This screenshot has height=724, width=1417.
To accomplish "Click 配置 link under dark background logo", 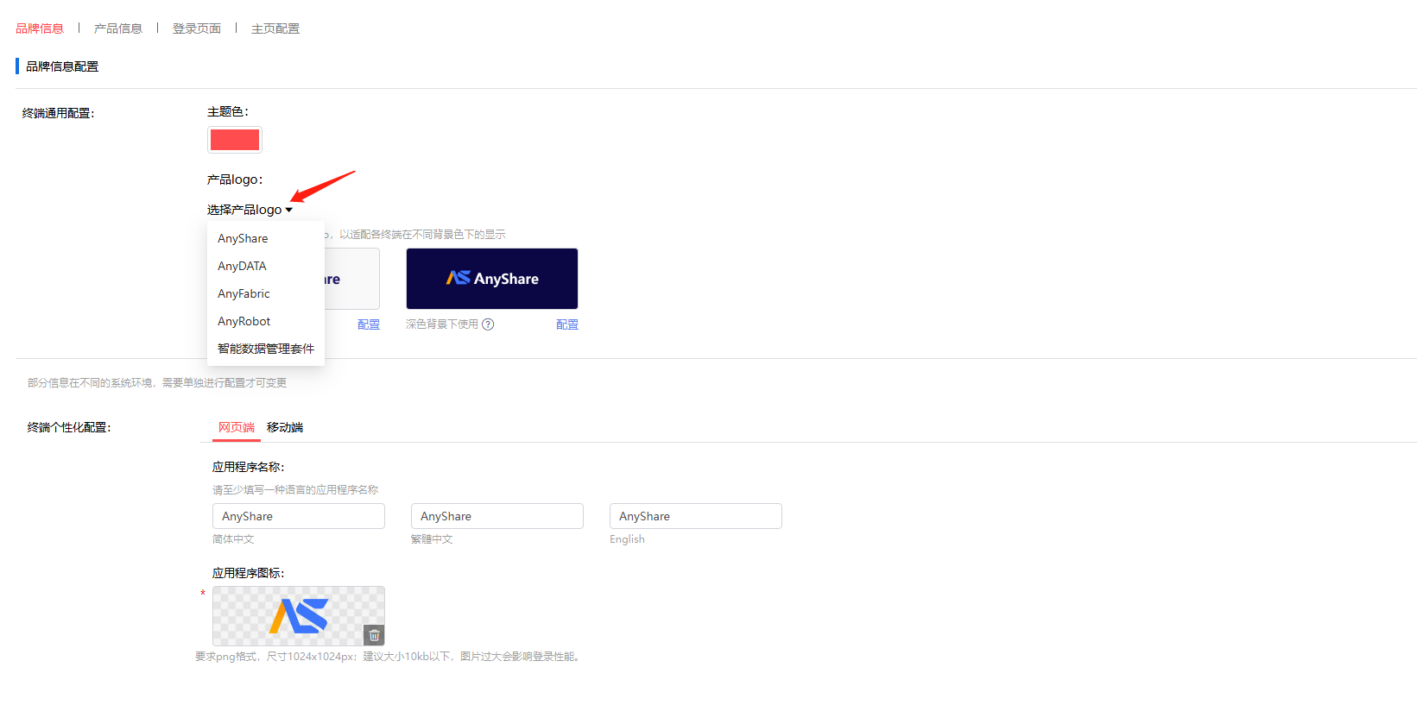I will pos(567,324).
